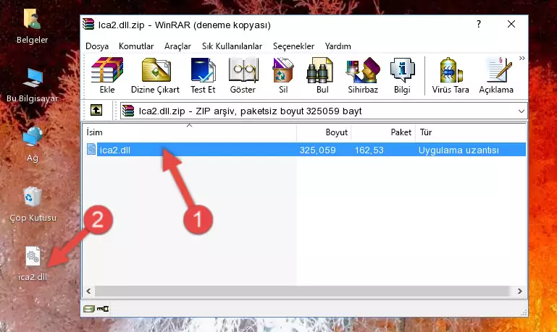Click the disk drive status bar icon

pyautogui.click(x=89, y=309)
